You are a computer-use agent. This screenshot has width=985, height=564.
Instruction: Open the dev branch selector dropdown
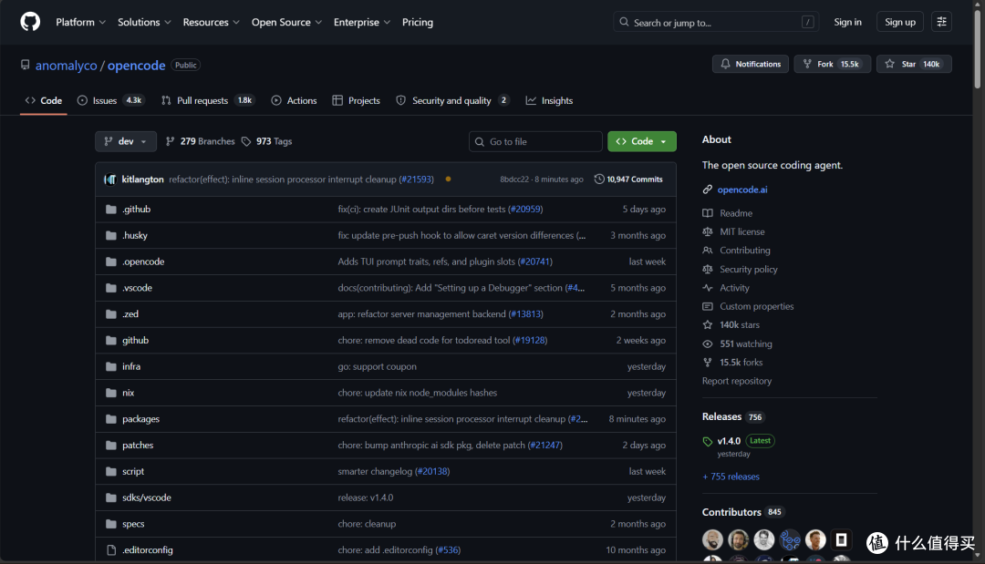(x=126, y=142)
